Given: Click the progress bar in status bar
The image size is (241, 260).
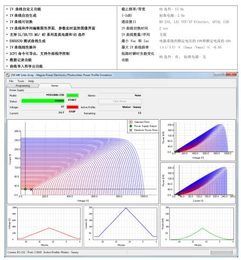Looking at the screenshot, I should pyautogui.click(x=222, y=252).
